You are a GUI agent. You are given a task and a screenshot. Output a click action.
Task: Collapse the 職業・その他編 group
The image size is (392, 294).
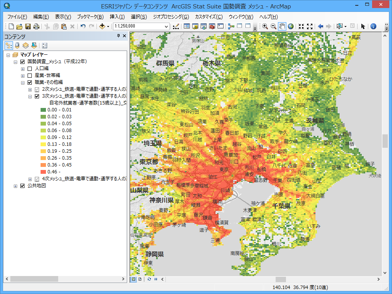click(x=23, y=82)
